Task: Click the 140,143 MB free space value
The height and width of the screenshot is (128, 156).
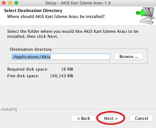Action: coord(62,76)
